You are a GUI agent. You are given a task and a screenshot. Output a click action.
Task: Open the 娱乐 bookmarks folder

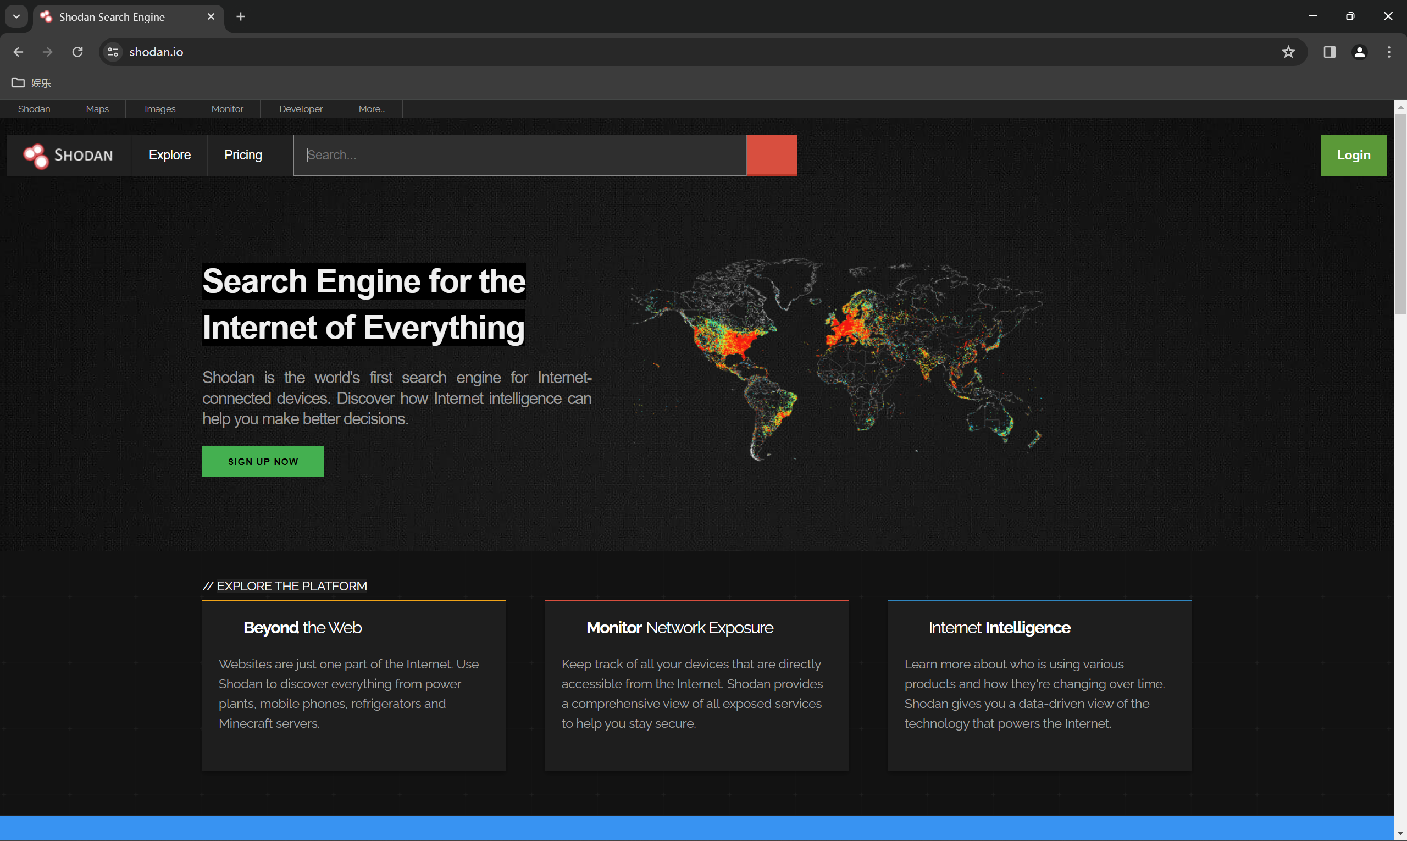point(32,83)
